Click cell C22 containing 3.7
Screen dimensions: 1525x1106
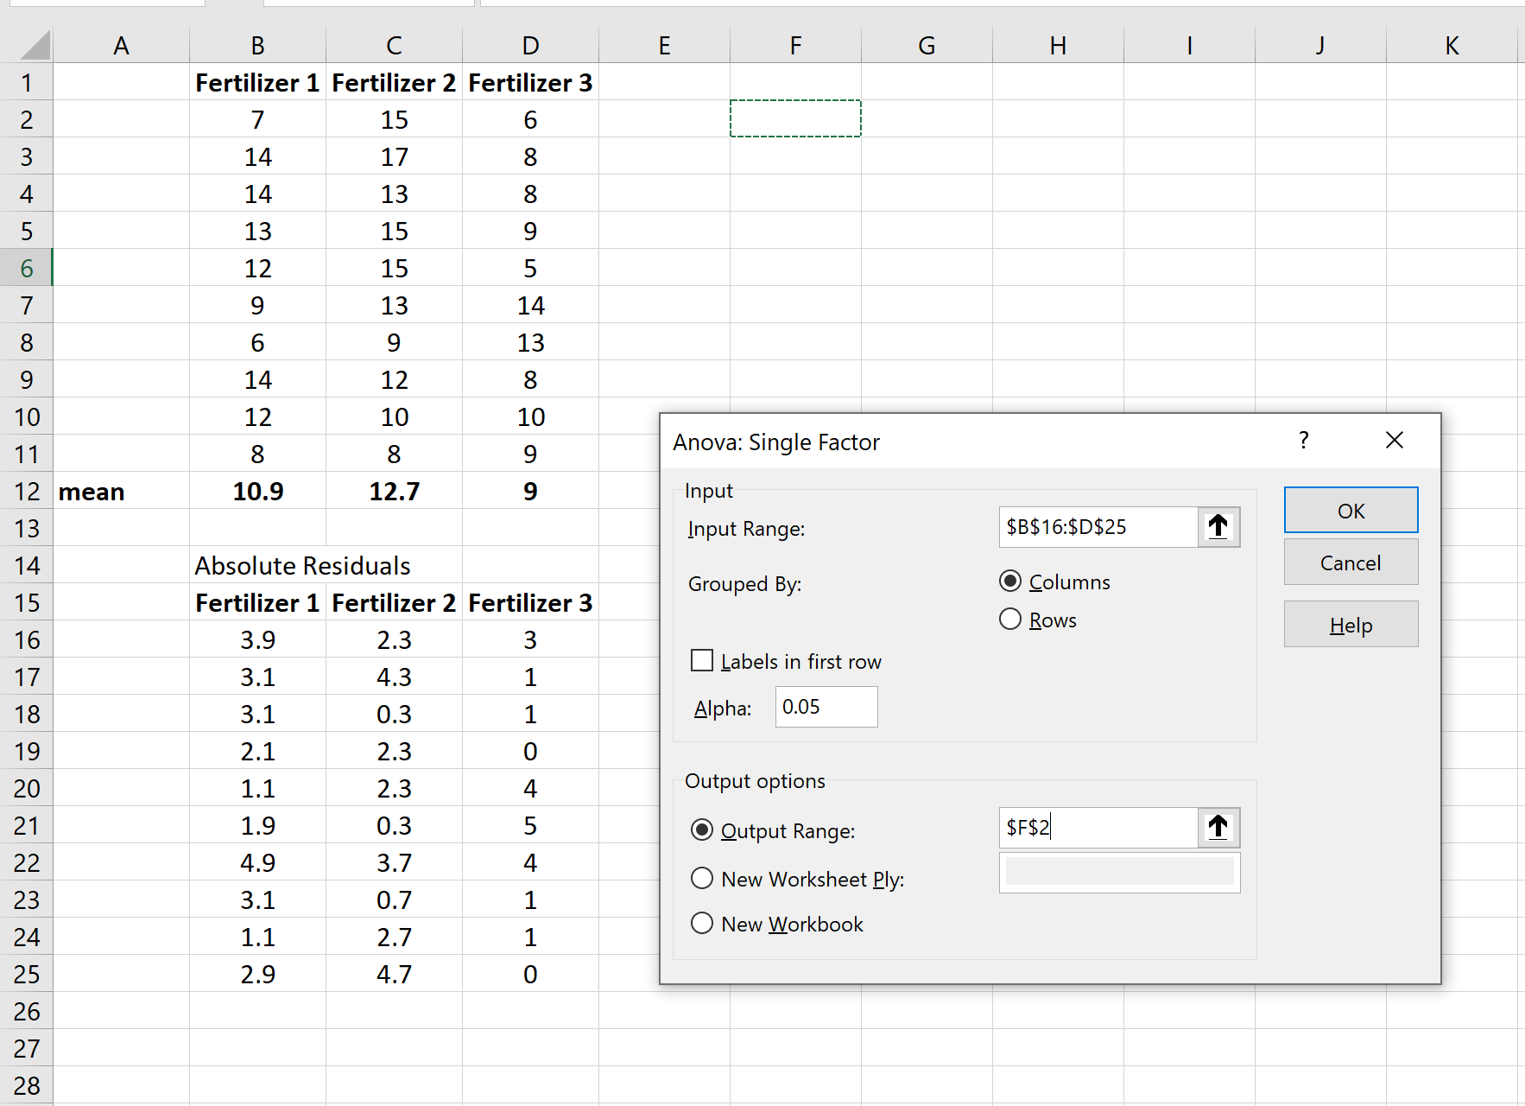(394, 862)
